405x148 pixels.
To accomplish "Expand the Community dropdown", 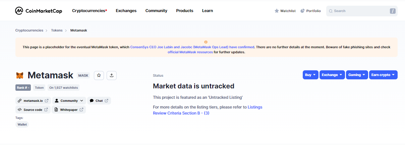I will coord(69,100).
